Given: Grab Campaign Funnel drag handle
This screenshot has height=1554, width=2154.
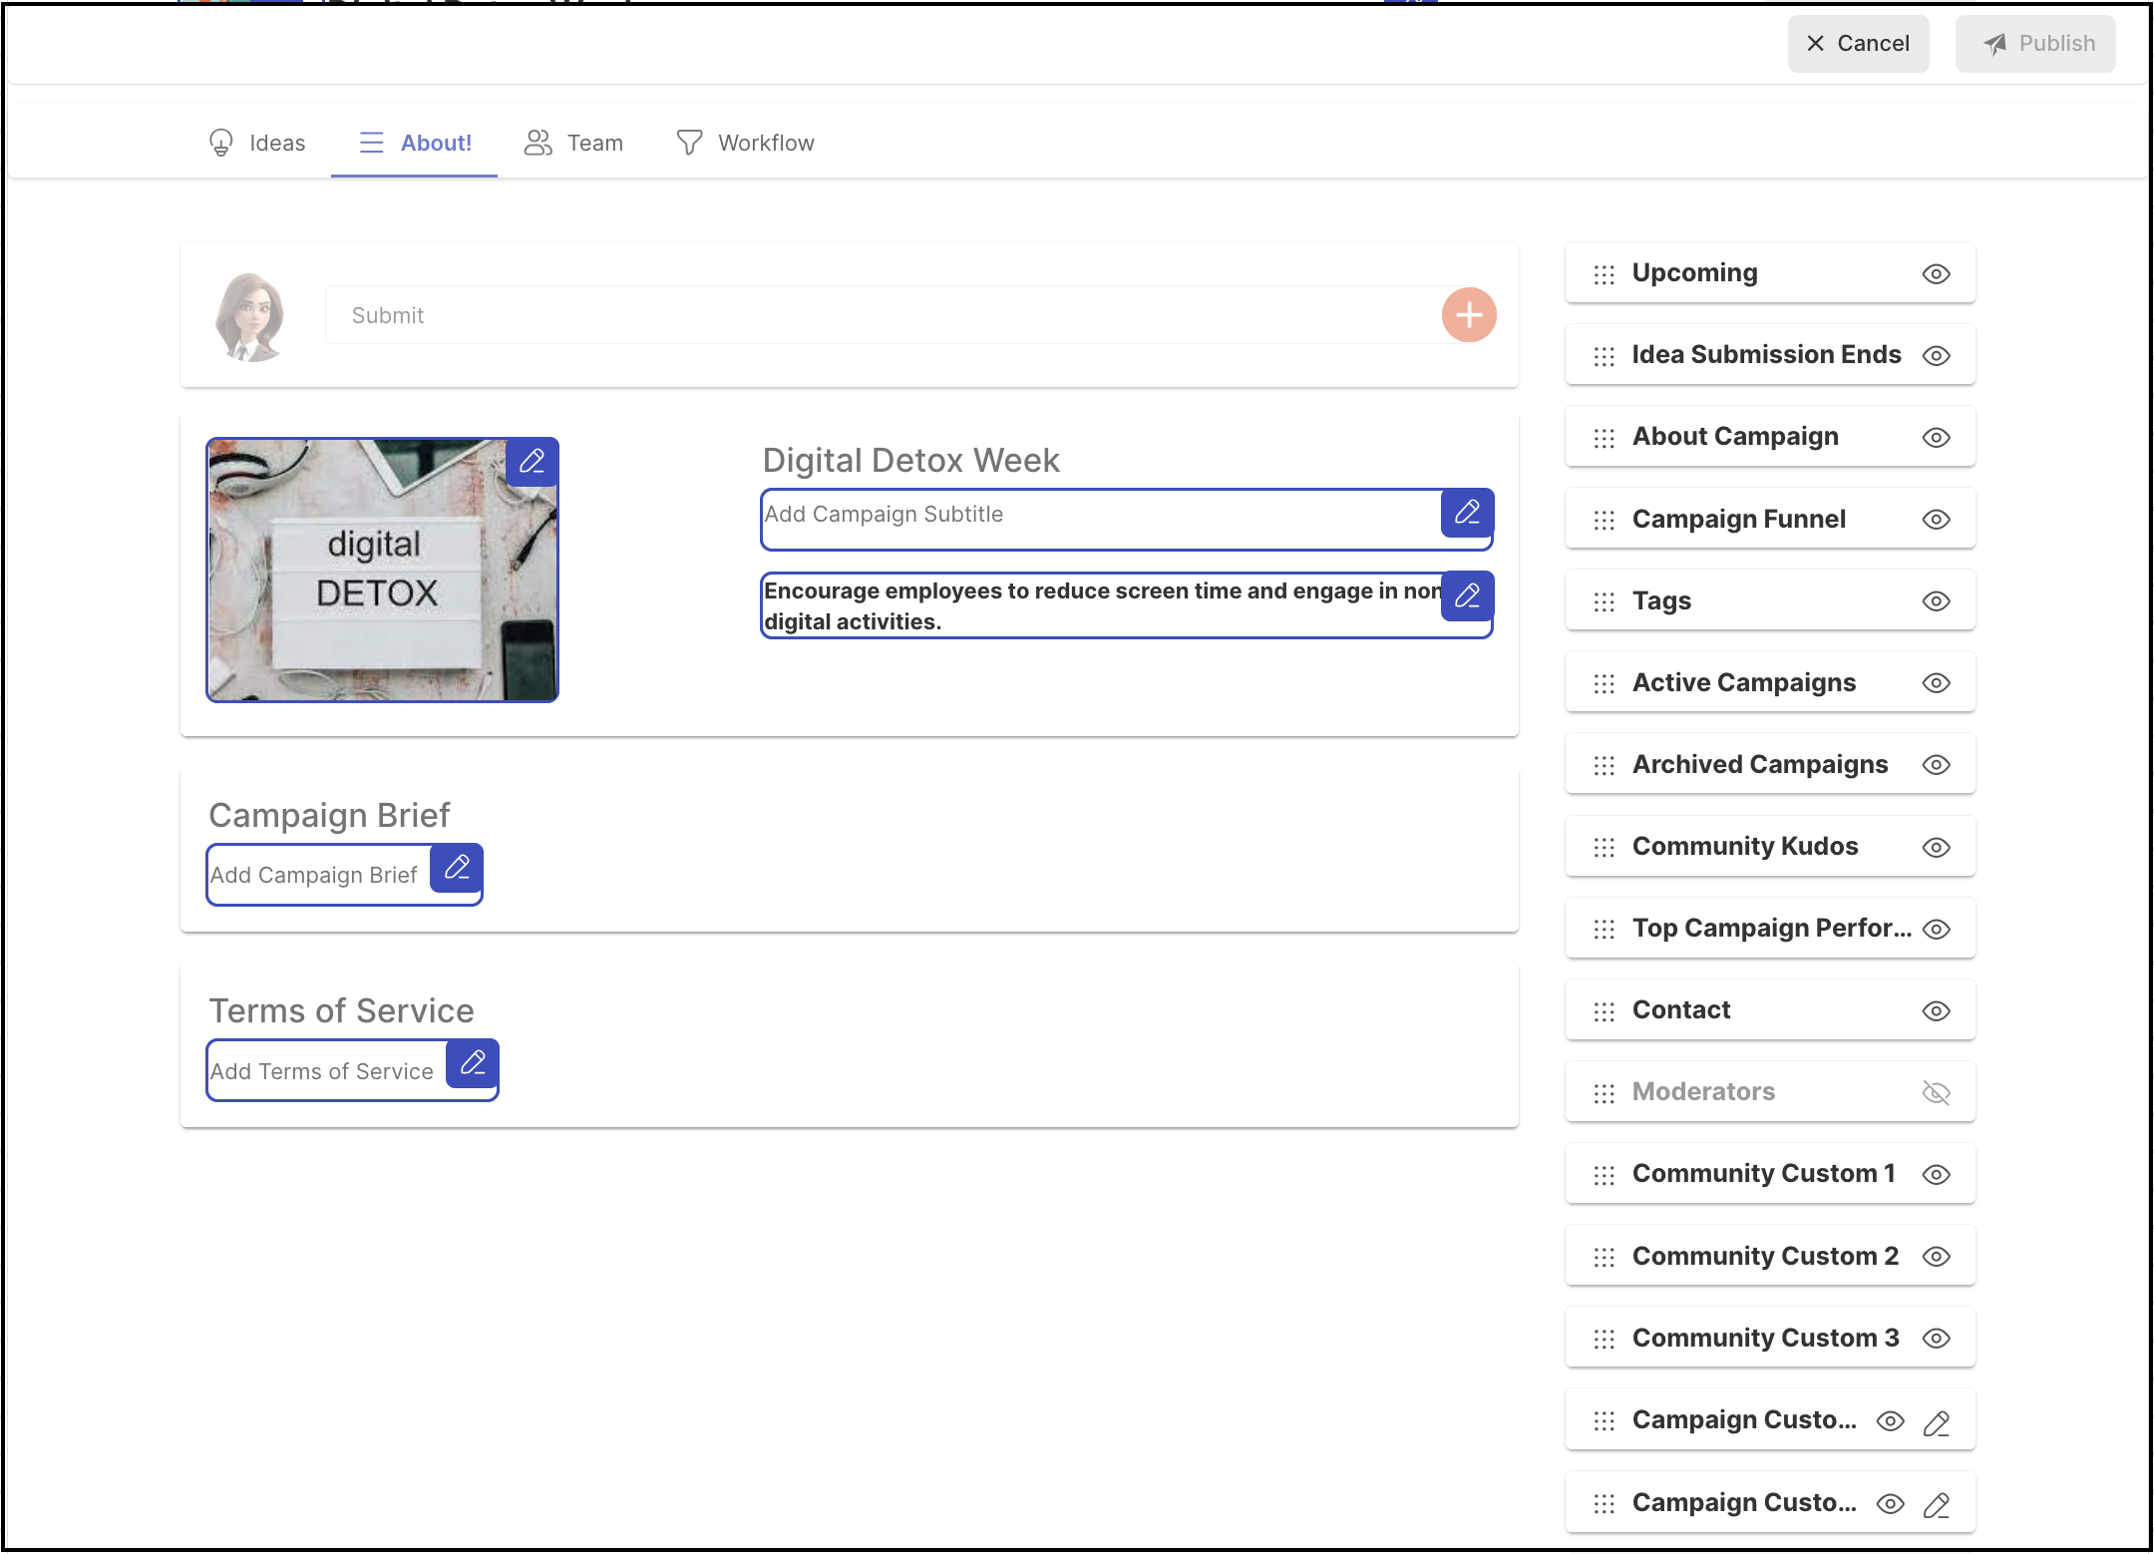Looking at the screenshot, I should click(1604, 520).
